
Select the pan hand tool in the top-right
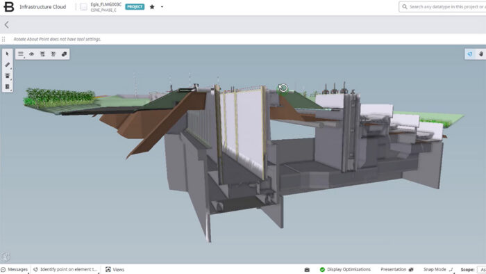pyautogui.click(x=480, y=54)
